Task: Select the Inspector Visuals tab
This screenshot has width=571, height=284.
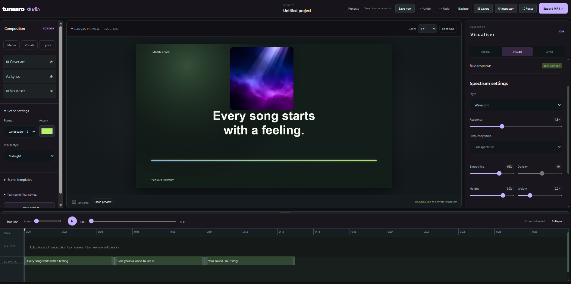Action: tap(517, 52)
